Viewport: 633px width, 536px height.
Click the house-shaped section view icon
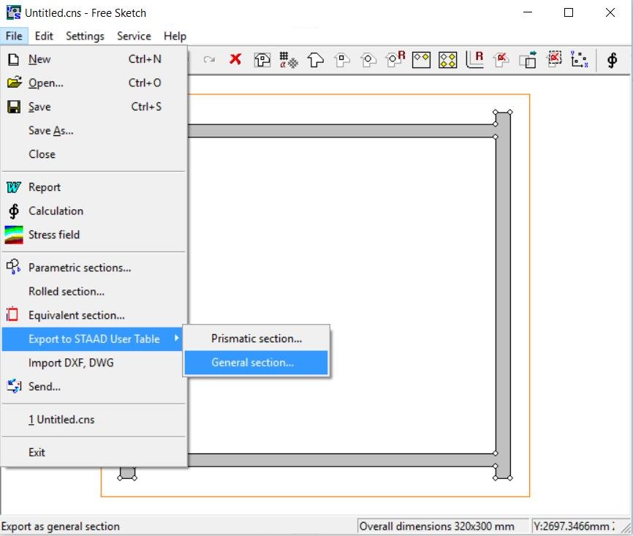[x=262, y=60]
